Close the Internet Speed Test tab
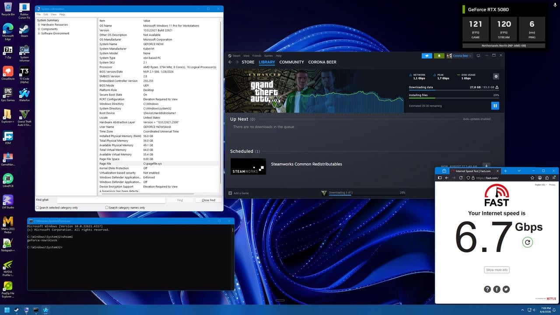This screenshot has height=315, width=560. coord(498,171)
